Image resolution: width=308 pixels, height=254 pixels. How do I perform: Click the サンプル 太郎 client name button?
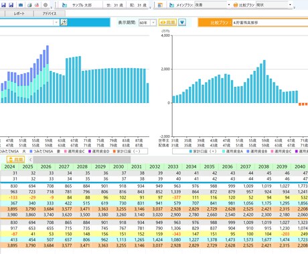pyautogui.click(x=82, y=5)
